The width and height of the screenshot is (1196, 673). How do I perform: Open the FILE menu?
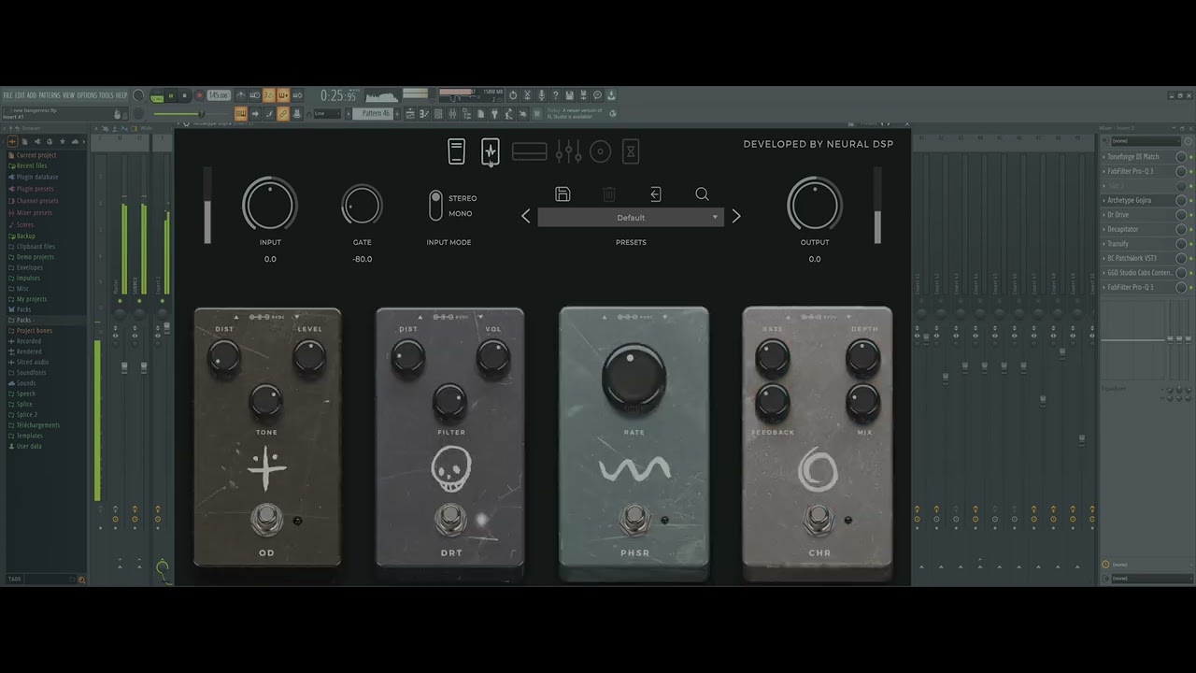tap(8, 95)
